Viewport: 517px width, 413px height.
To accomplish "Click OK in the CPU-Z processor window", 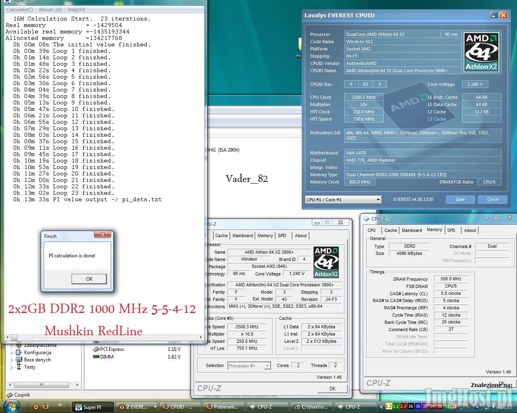I will [332, 388].
